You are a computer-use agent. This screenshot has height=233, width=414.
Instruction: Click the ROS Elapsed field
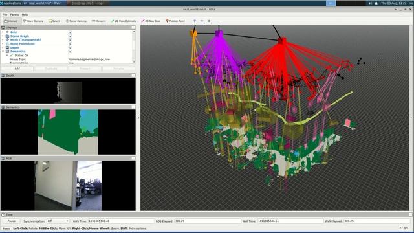(207, 221)
